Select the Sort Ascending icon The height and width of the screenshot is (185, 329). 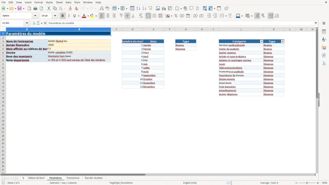[138, 8]
